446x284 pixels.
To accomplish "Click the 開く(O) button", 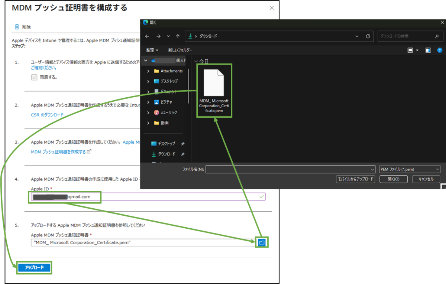I will tap(393, 179).
